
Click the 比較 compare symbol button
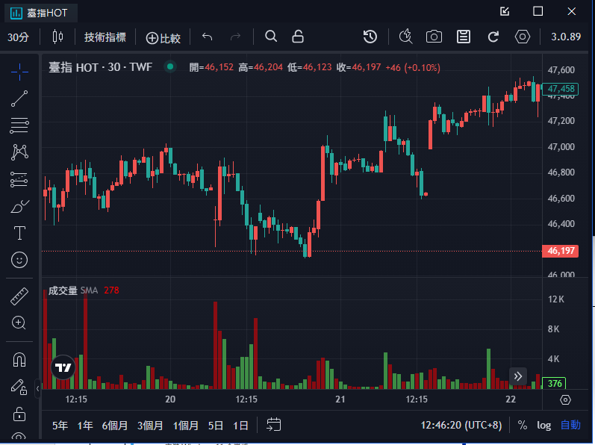pyautogui.click(x=163, y=38)
